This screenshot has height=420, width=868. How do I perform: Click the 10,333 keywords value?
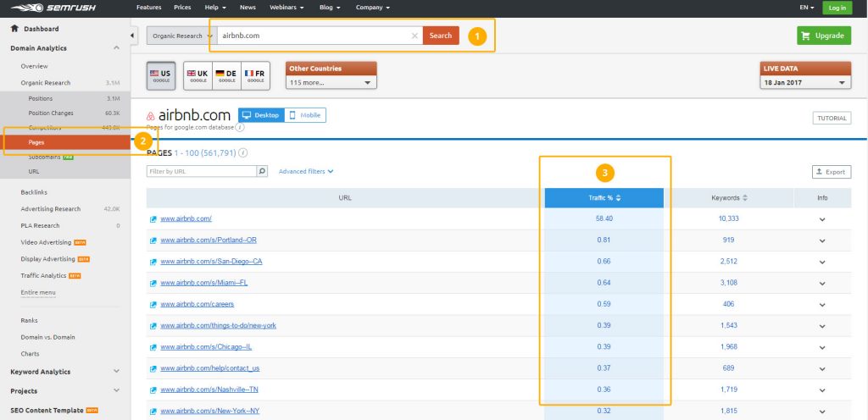tap(728, 218)
